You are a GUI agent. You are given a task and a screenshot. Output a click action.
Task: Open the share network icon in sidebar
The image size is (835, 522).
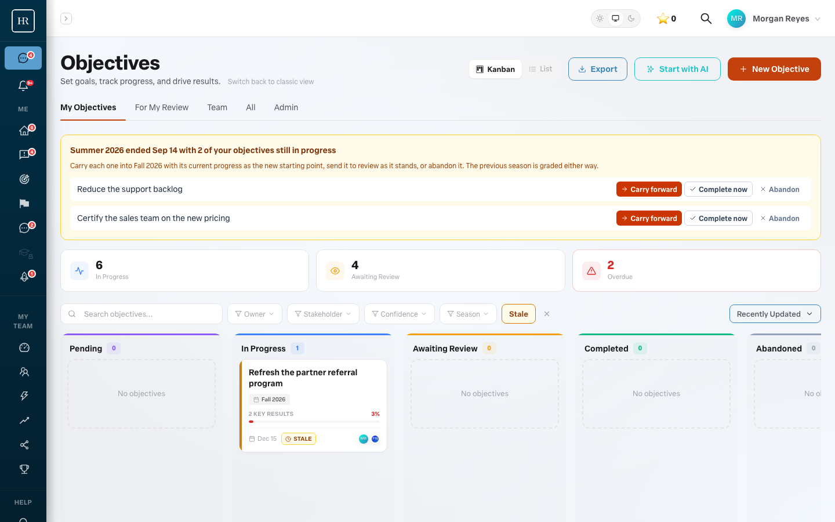(24, 445)
